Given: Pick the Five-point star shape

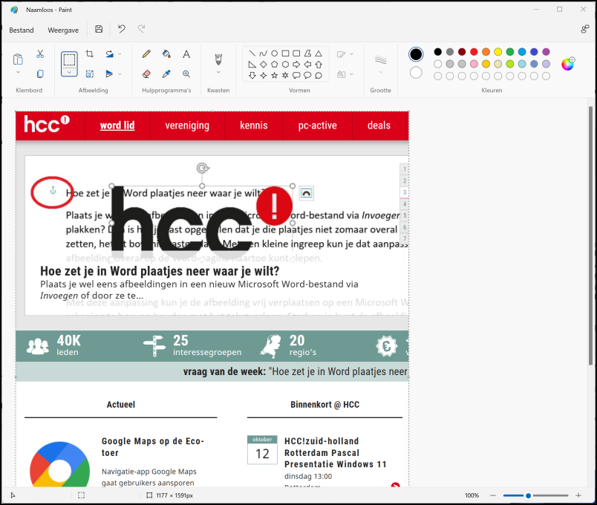Looking at the screenshot, I should coord(274,76).
